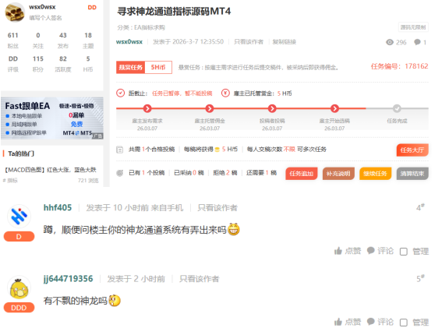Click the 43 发布 posts stat
Image resolution: width=442 pixels, height=335 pixels.
click(x=63, y=40)
